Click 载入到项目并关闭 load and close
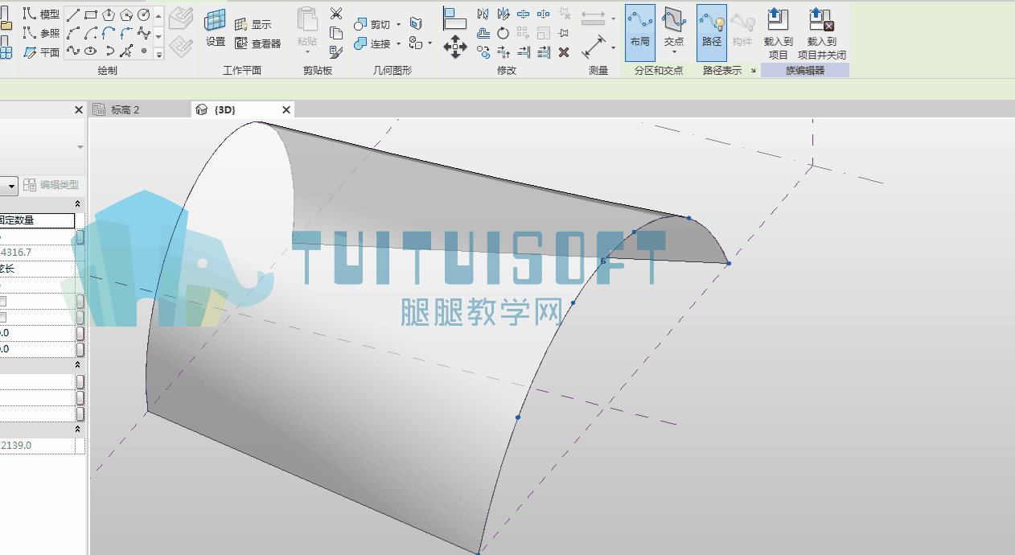The height and width of the screenshot is (555, 1015). pos(822,33)
